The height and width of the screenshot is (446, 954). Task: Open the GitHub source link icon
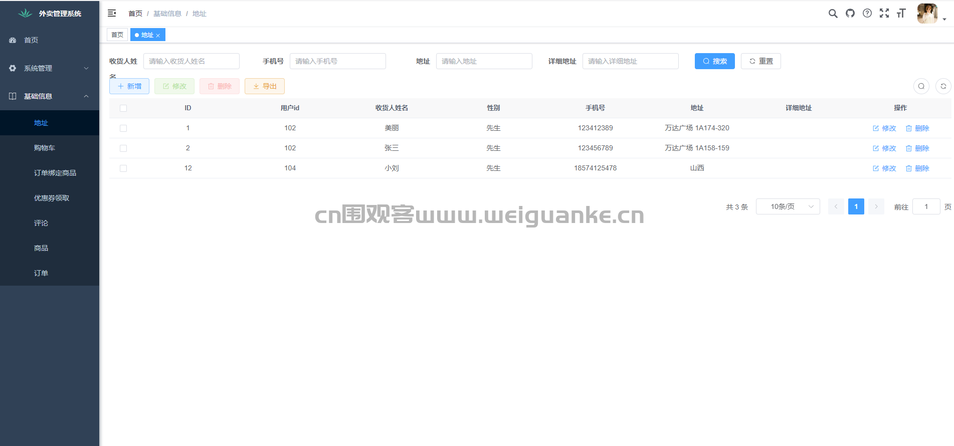[x=850, y=14]
